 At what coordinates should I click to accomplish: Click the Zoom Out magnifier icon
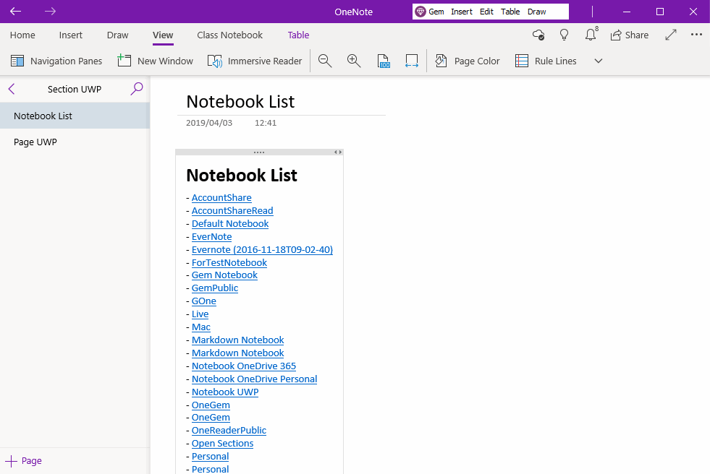click(325, 61)
